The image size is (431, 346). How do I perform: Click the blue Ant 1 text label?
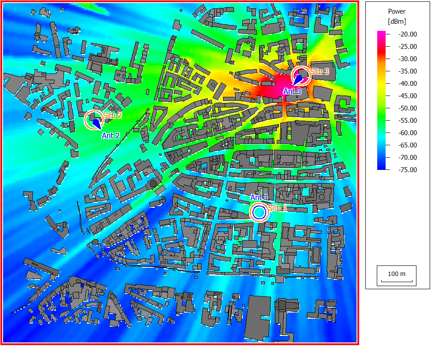[259, 197]
